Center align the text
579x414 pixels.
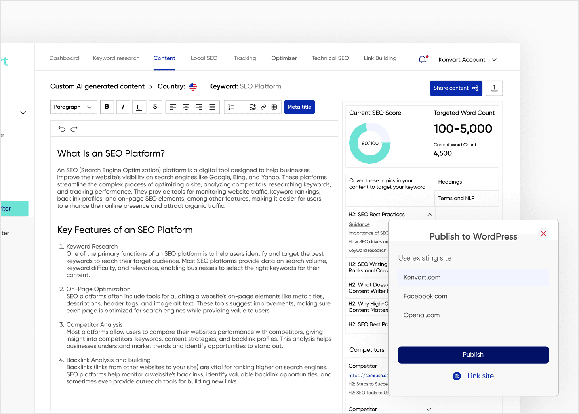pyautogui.click(x=186, y=107)
